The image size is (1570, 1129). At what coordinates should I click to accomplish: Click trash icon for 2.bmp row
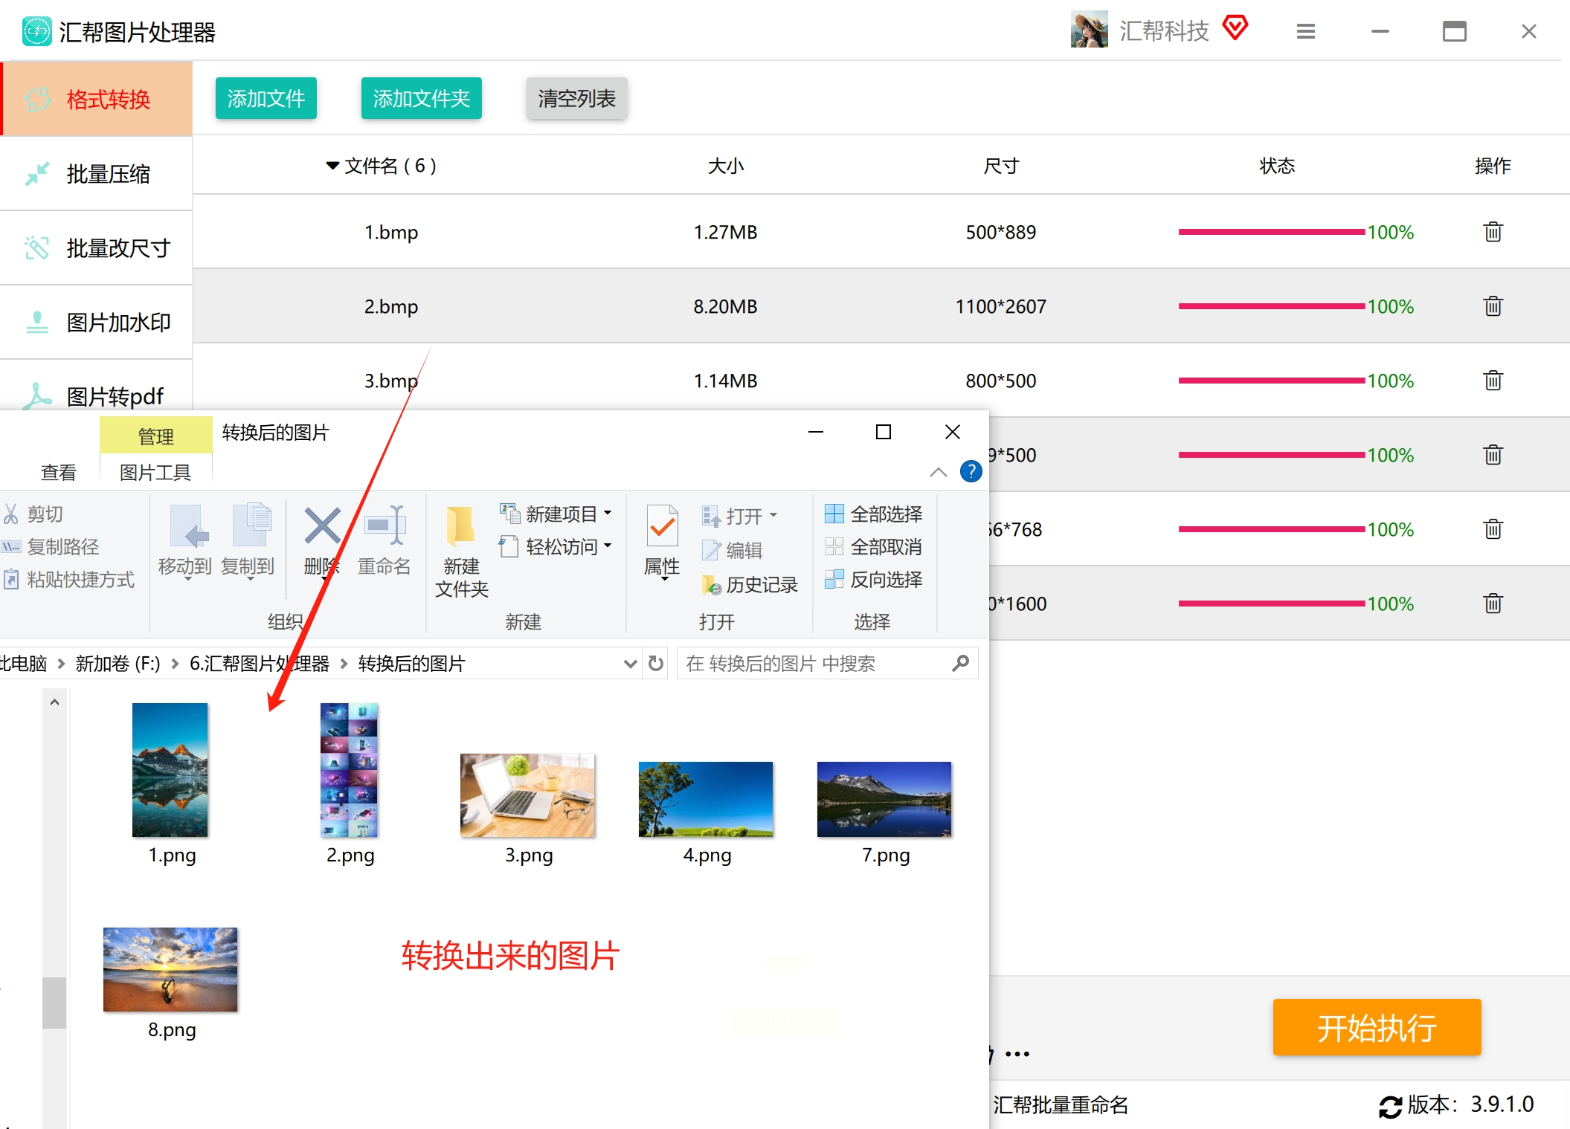coord(1493,306)
